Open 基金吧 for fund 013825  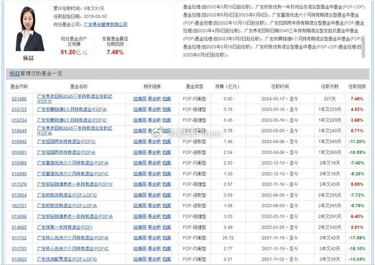pos(154,259)
